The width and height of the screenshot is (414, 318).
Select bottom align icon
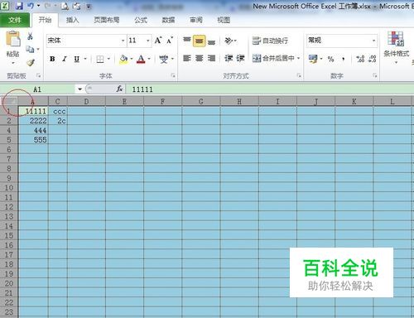(x=211, y=41)
